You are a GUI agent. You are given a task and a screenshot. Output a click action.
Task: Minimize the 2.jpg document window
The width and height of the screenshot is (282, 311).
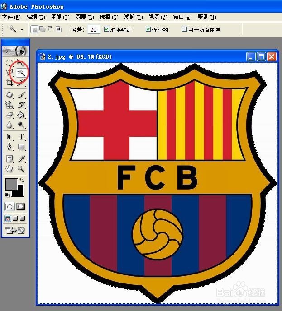pos(251,57)
